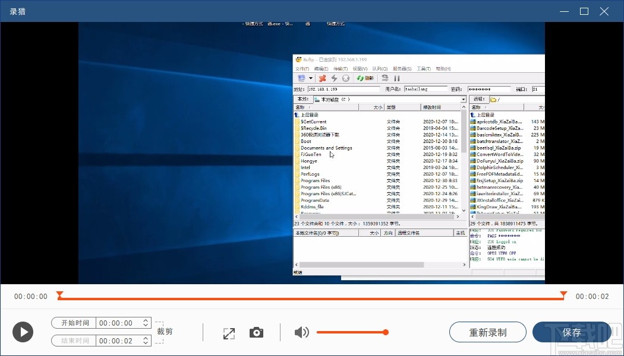Click the 裁剪 crop label
Viewport: 624px width, 356px height.
[165, 332]
